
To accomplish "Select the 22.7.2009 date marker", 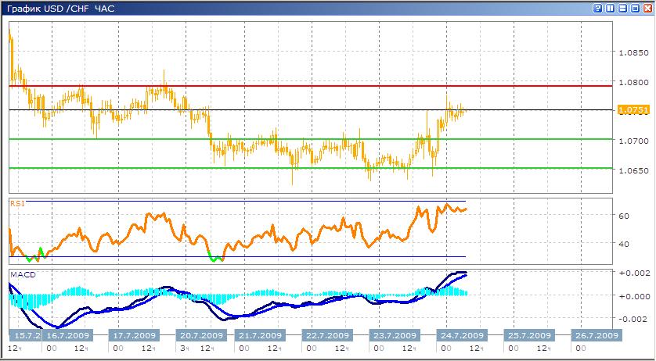I will point(326,335).
